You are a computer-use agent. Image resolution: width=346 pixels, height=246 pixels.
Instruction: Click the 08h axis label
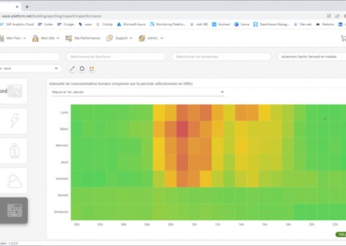click(x=170, y=225)
